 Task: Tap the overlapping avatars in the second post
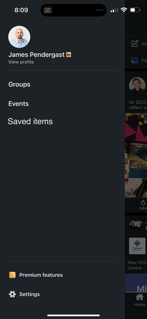coord(136,225)
